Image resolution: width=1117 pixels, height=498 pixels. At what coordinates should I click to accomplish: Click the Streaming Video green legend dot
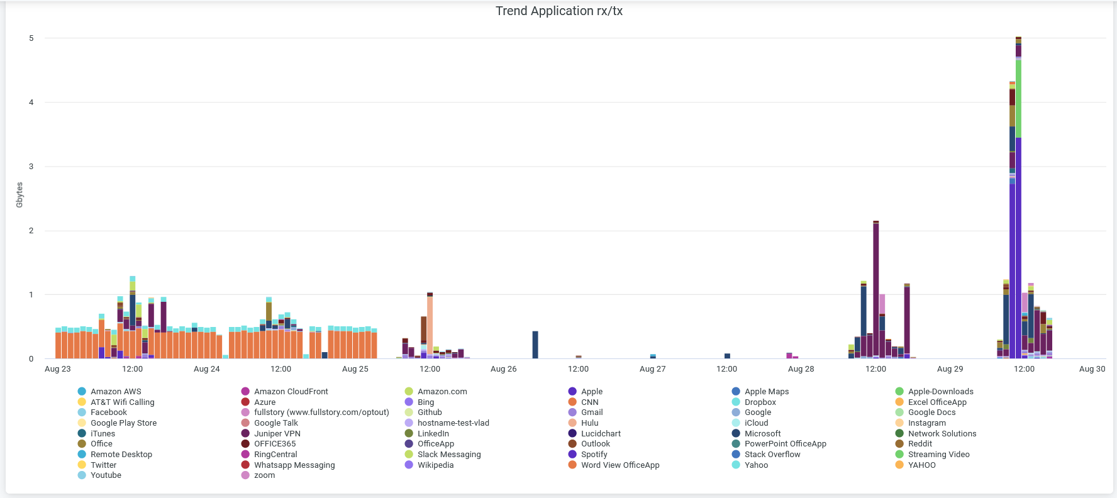899,455
